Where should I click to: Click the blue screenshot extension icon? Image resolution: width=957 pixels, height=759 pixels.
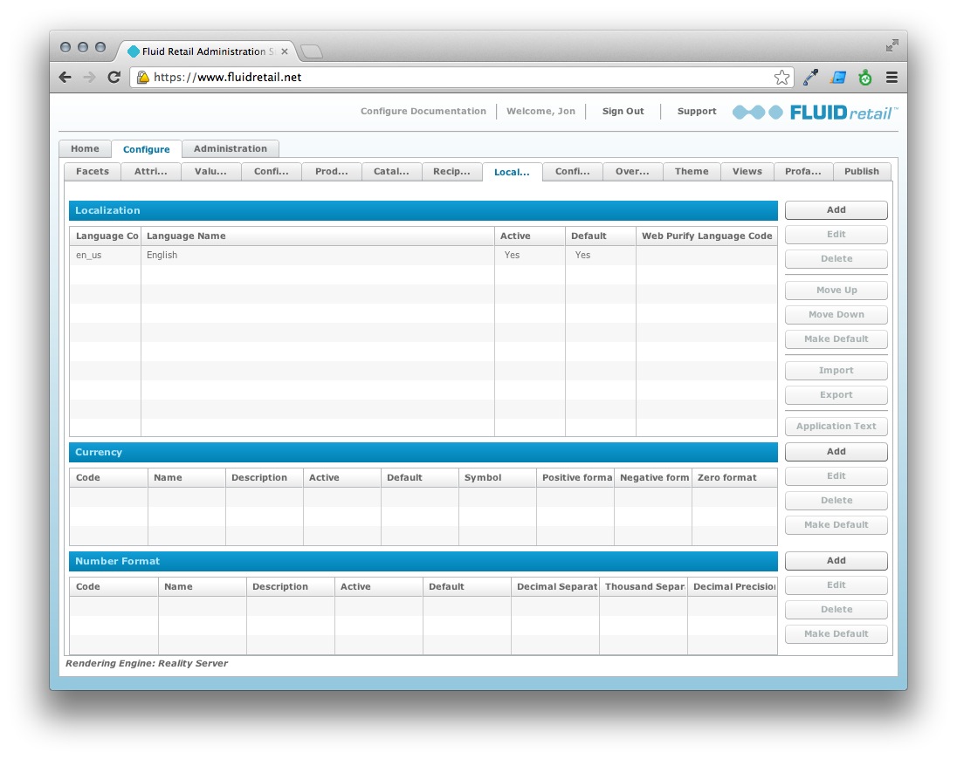click(x=837, y=77)
